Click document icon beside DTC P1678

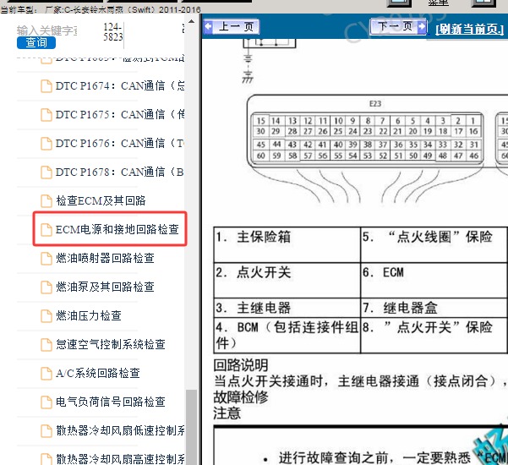tap(46, 172)
